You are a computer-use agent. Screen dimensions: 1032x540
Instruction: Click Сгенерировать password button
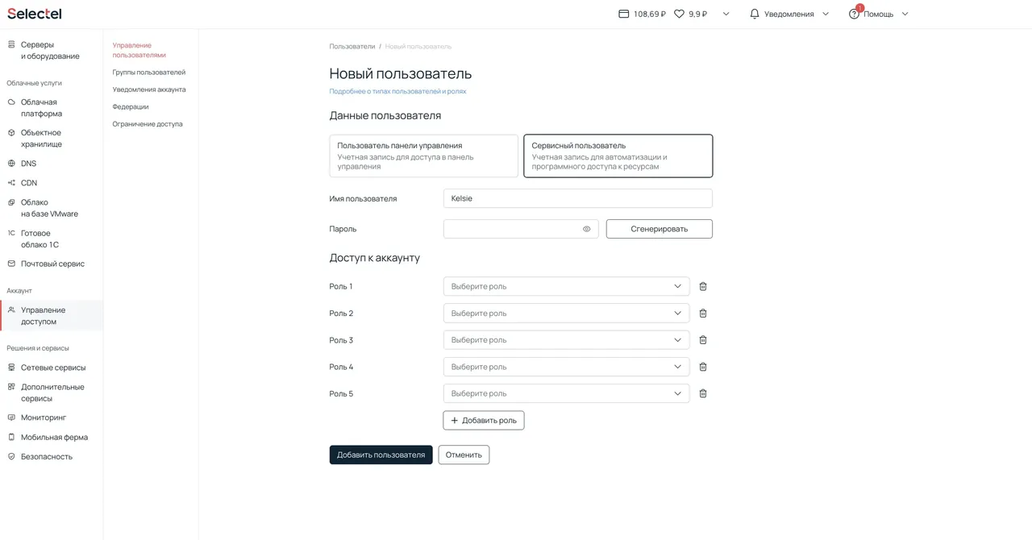click(x=659, y=229)
